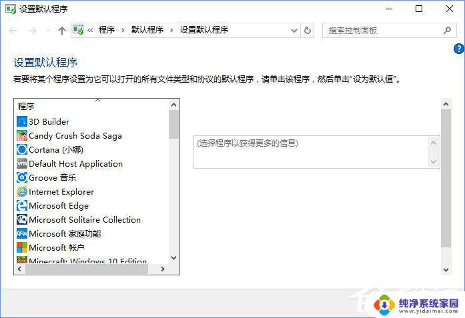The width and height of the screenshot is (465, 318).
Task: Click the control panel icon in address bar
Action: coord(78,30)
